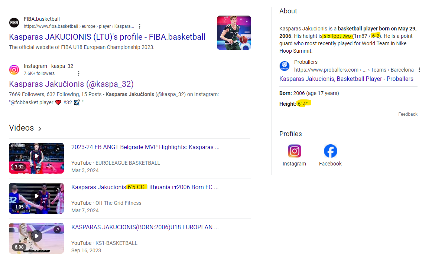
Task: Click the fiba.basketball URL breadcrumb
Action: [79, 26]
